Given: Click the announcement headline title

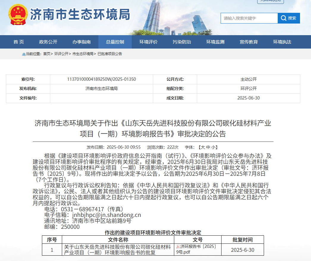Looking at the screenshot, I should coord(153,129).
